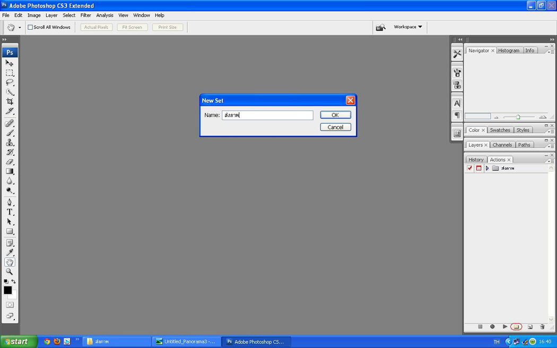The width and height of the screenshot is (557, 348).
Task: Open the Hand tool preset picker
Action: tap(13, 28)
